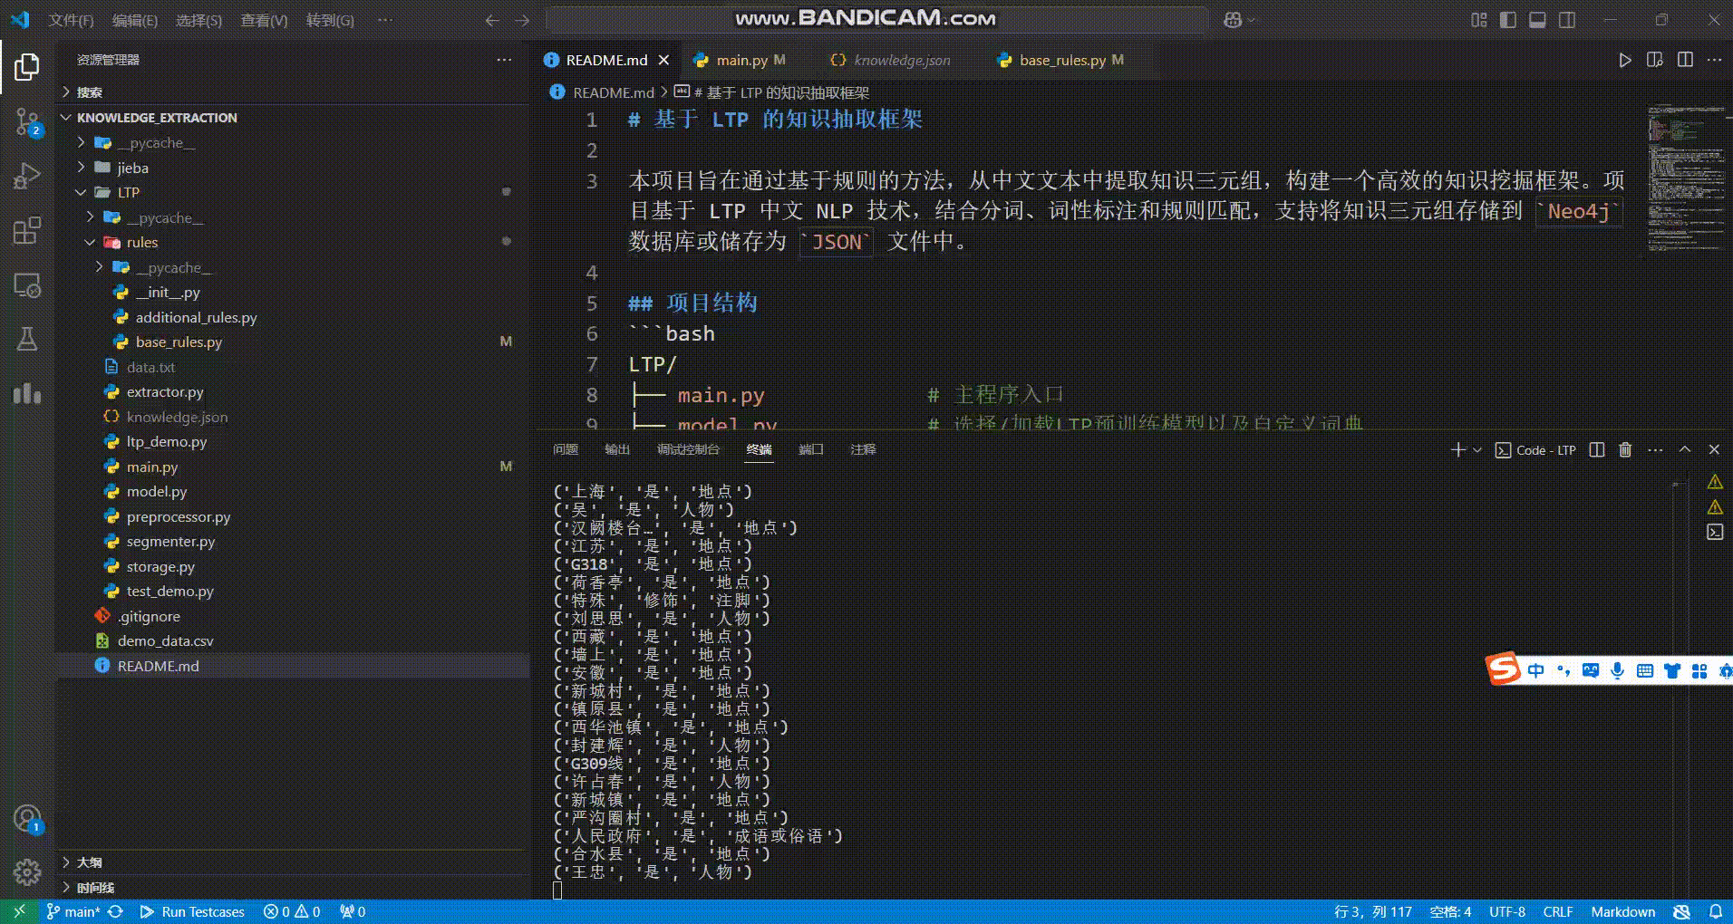Click Run Testcases in status bar
The height and width of the screenshot is (924, 1733).
click(193, 911)
